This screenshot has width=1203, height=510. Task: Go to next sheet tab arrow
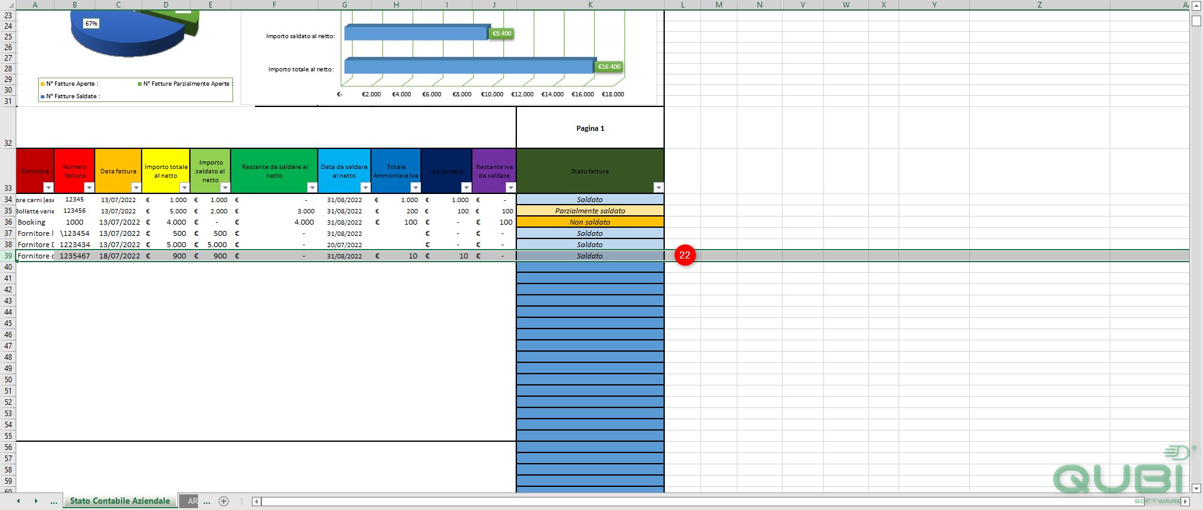pyautogui.click(x=36, y=501)
